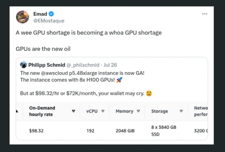Image resolution: width=225 pixels, height=152 pixels.
Task: Click the left arrow beside the table header
Action: 17,111
